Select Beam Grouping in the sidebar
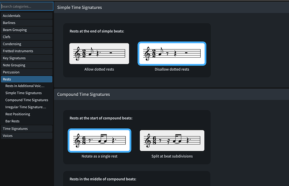Screen dimensions: 289x186 pyautogui.click(x=26, y=30)
